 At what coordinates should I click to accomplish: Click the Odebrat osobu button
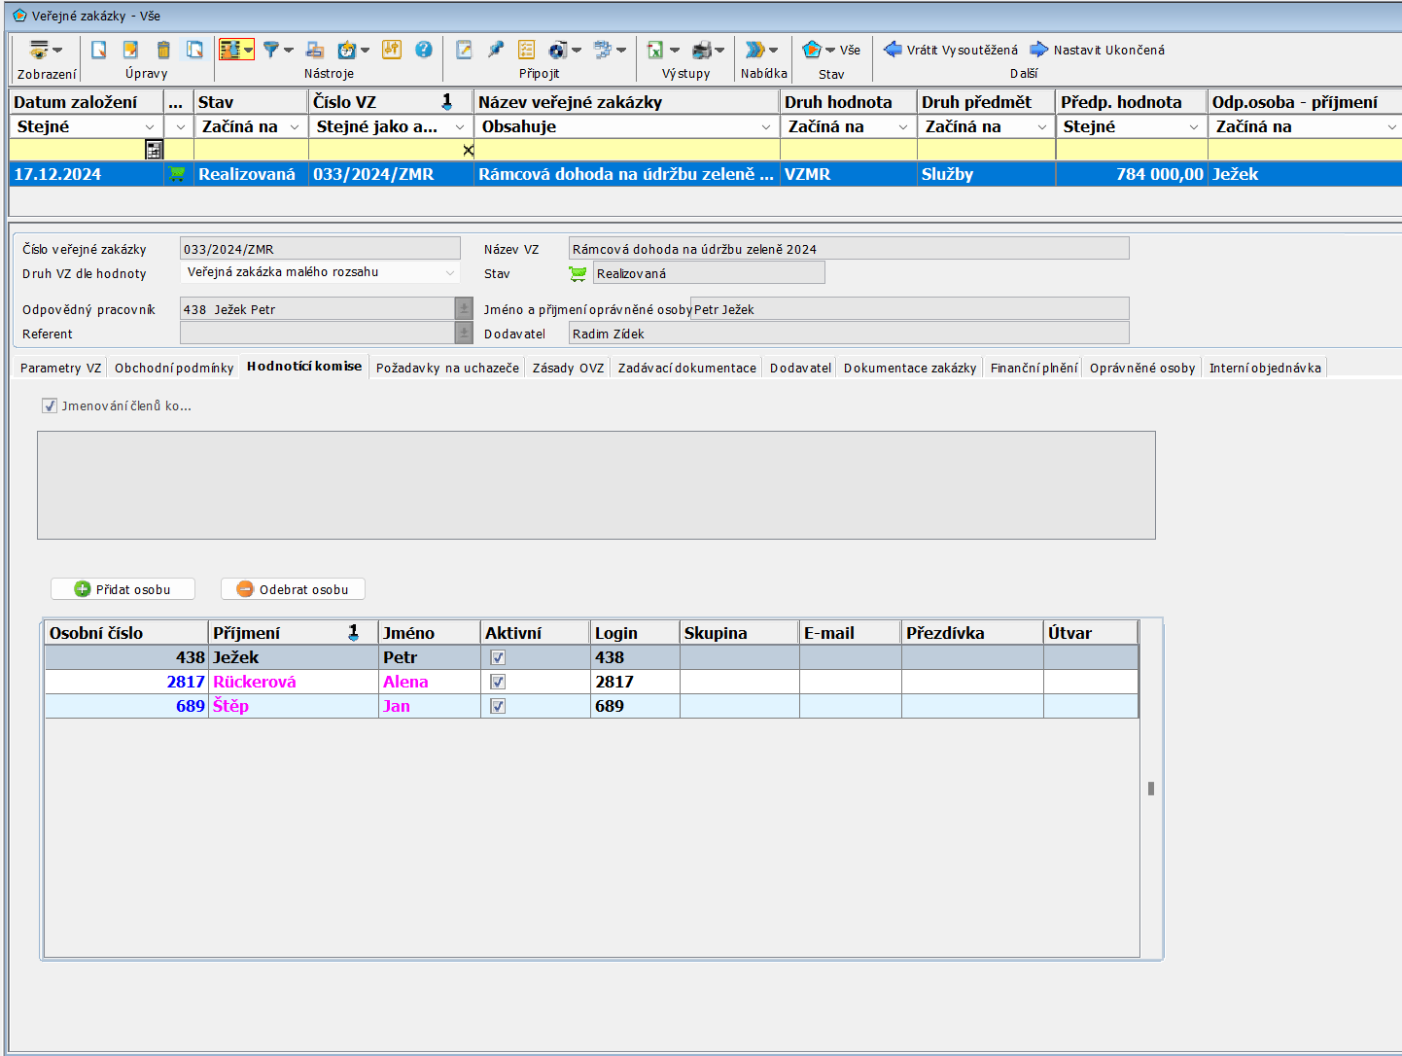[293, 589]
